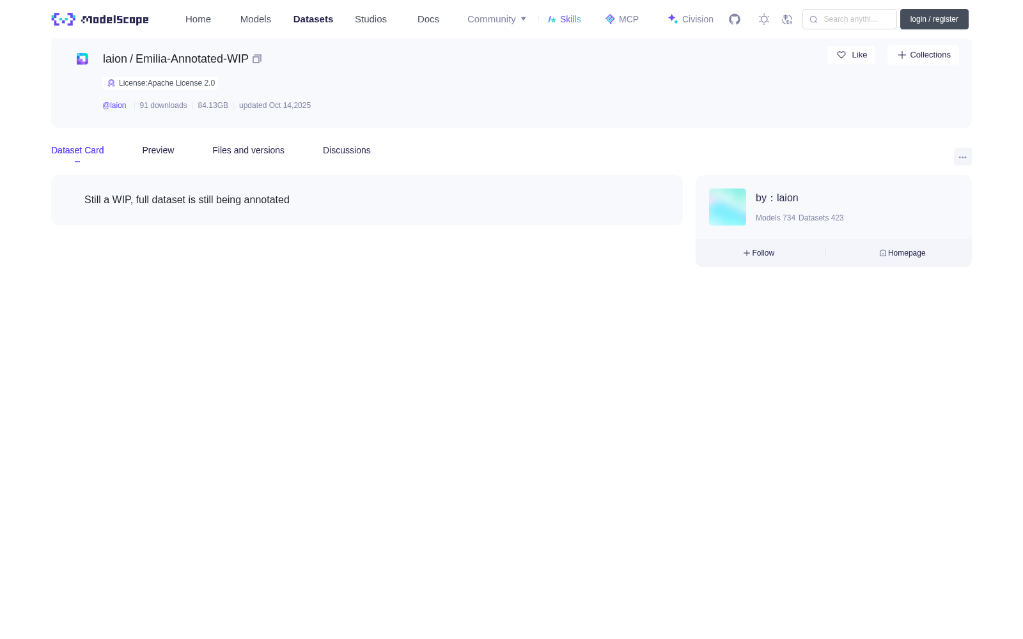Open Studios navigation item
1023x639 pixels.
click(371, 19)
